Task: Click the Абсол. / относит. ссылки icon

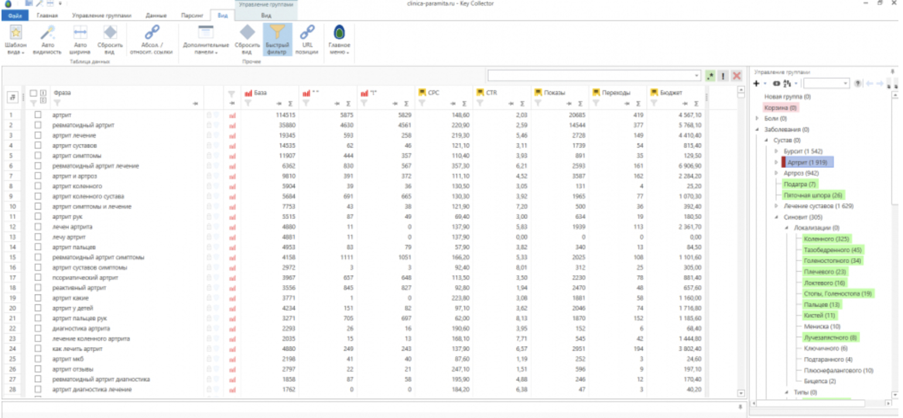Action: 153,34
